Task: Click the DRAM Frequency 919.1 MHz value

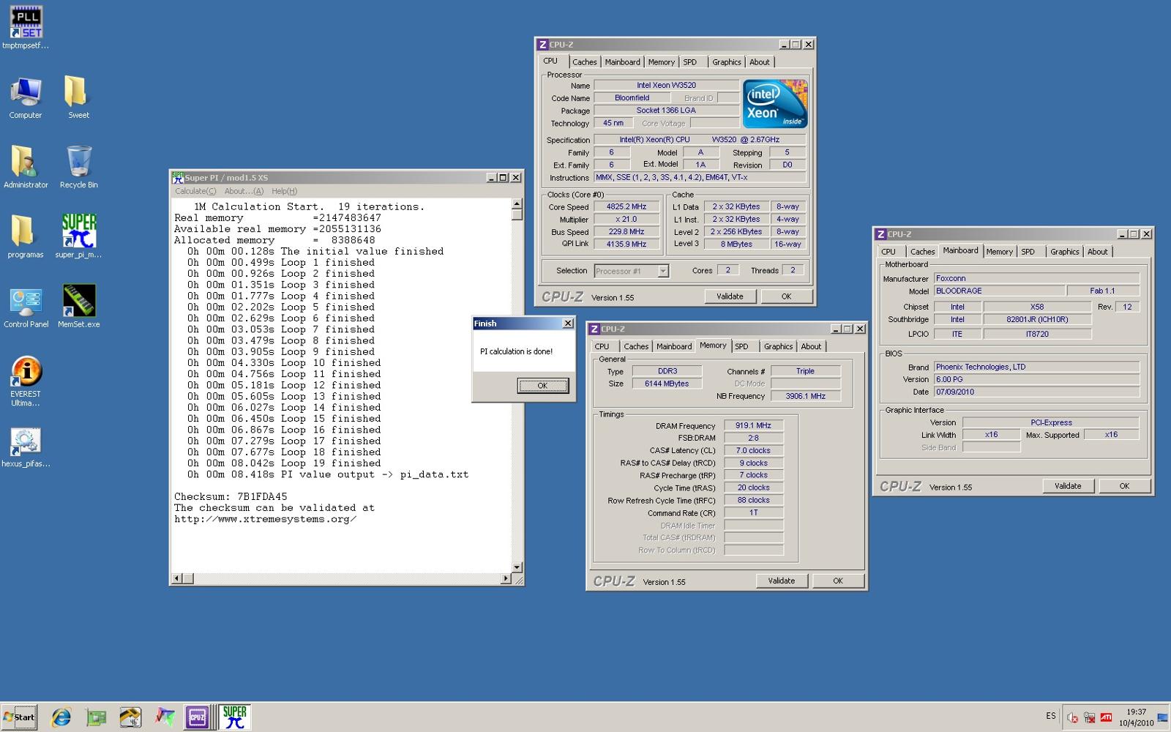Action: click(x=754, y=426)
